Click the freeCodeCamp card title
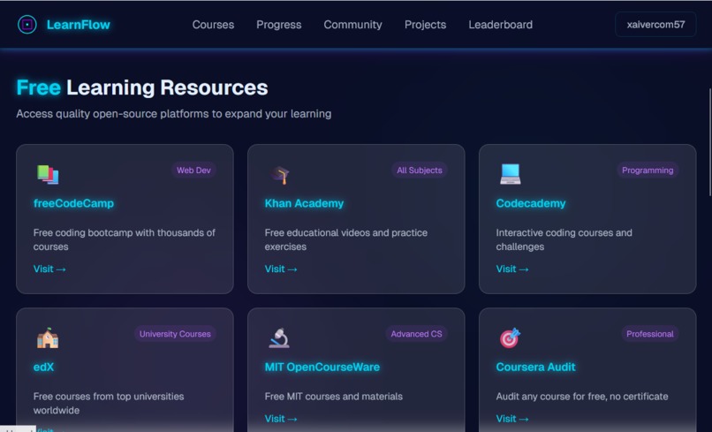Viewport: 712px width, 432px height. 73,203
